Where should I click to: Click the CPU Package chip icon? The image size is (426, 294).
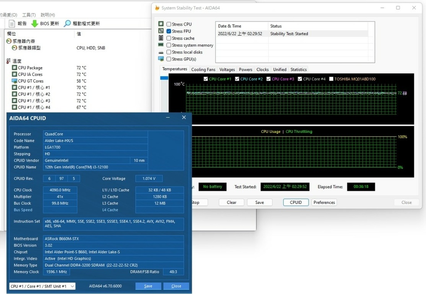[x=15, y=68]
